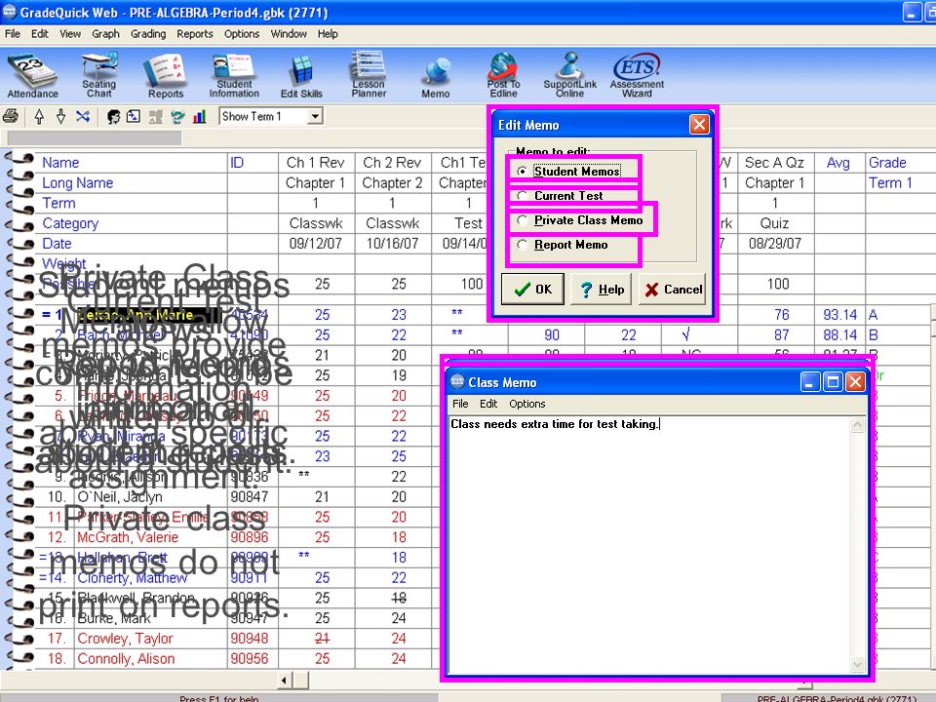Select student Connolly, Alison
This screenshot has width=936, height=702.
(126, 658)
